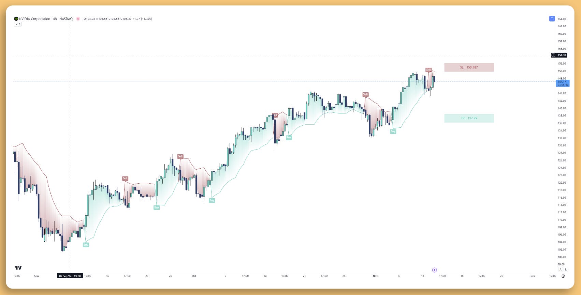The width and height of the screenshot is (581, 295).
Task: Click the C105.39 close value in the legend
Action: click(126, 19)
